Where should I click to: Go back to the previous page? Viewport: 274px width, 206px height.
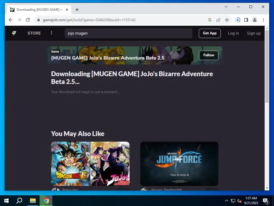coord(11,20)
